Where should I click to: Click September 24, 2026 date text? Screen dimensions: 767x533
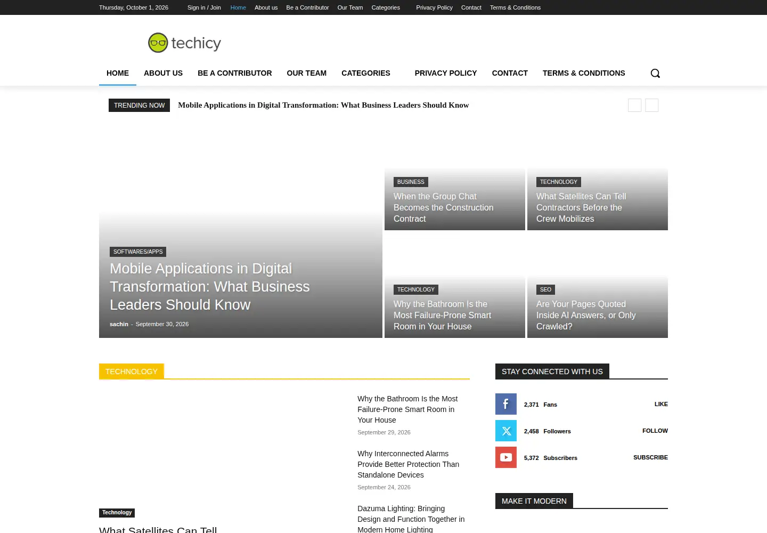[x=384, y=487]
